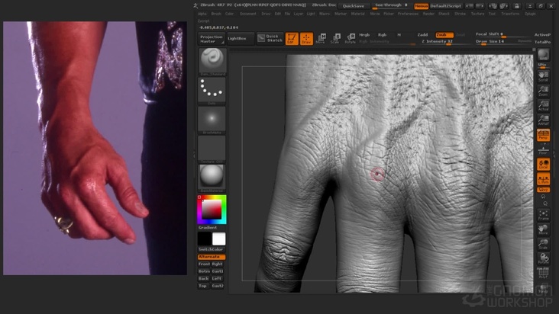Click the Scale icon in right shelf
The height and width of the screenshot is (314, 559).
click(543, 244)
